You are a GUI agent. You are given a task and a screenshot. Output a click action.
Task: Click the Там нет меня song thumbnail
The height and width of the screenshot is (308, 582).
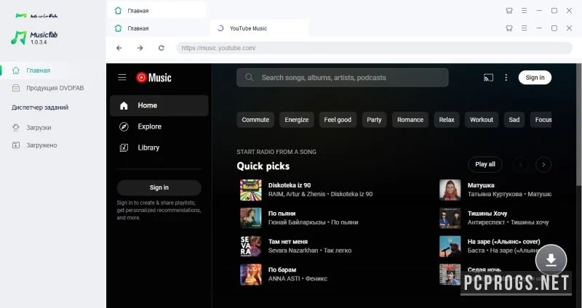pos(251,246)
